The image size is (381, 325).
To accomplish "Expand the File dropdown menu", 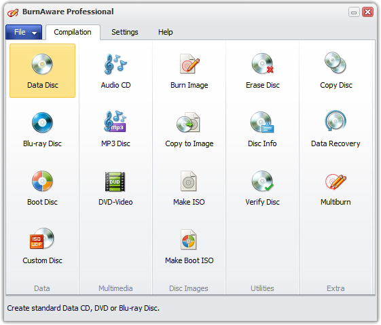I will click(x=24, y=32).
